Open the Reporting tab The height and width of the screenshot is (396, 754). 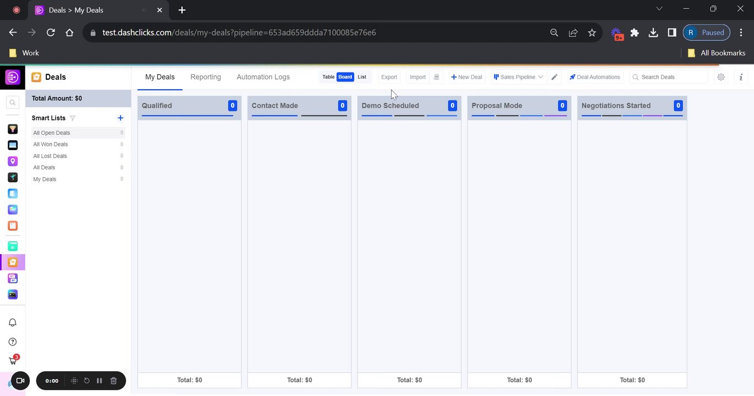click(x=206, y=77)
